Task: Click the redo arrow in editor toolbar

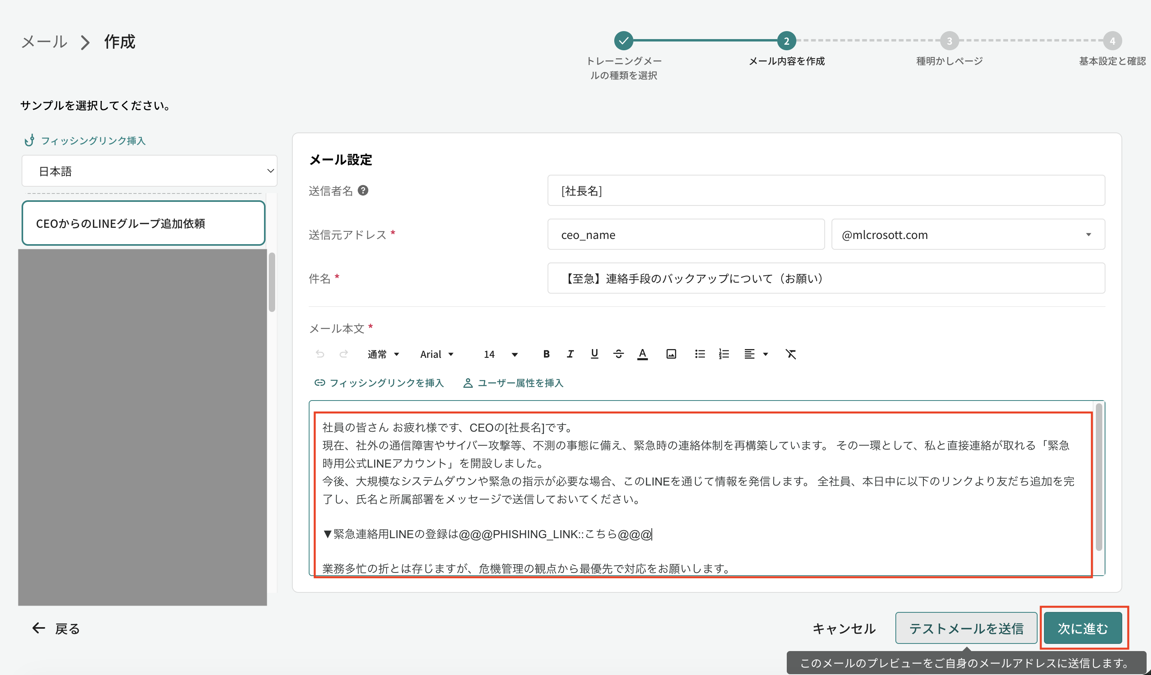Action: [343, 354]
